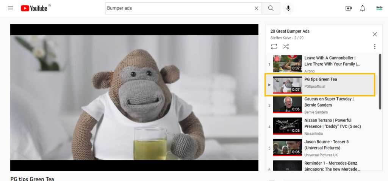Play Jason Bourne Teaser 5 thumbnail
Screen dimensions: 388x181
[287, 148]
